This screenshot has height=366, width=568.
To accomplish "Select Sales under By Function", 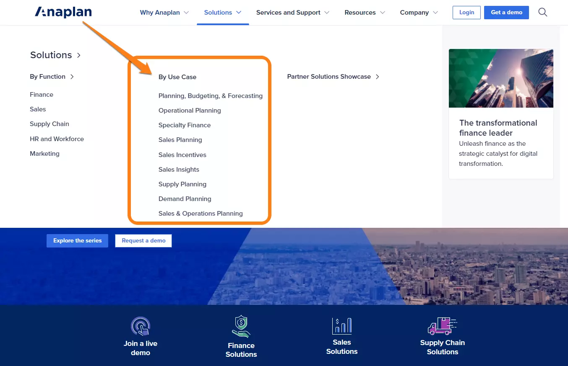I will pyautogui.click(x=38, y=109).
